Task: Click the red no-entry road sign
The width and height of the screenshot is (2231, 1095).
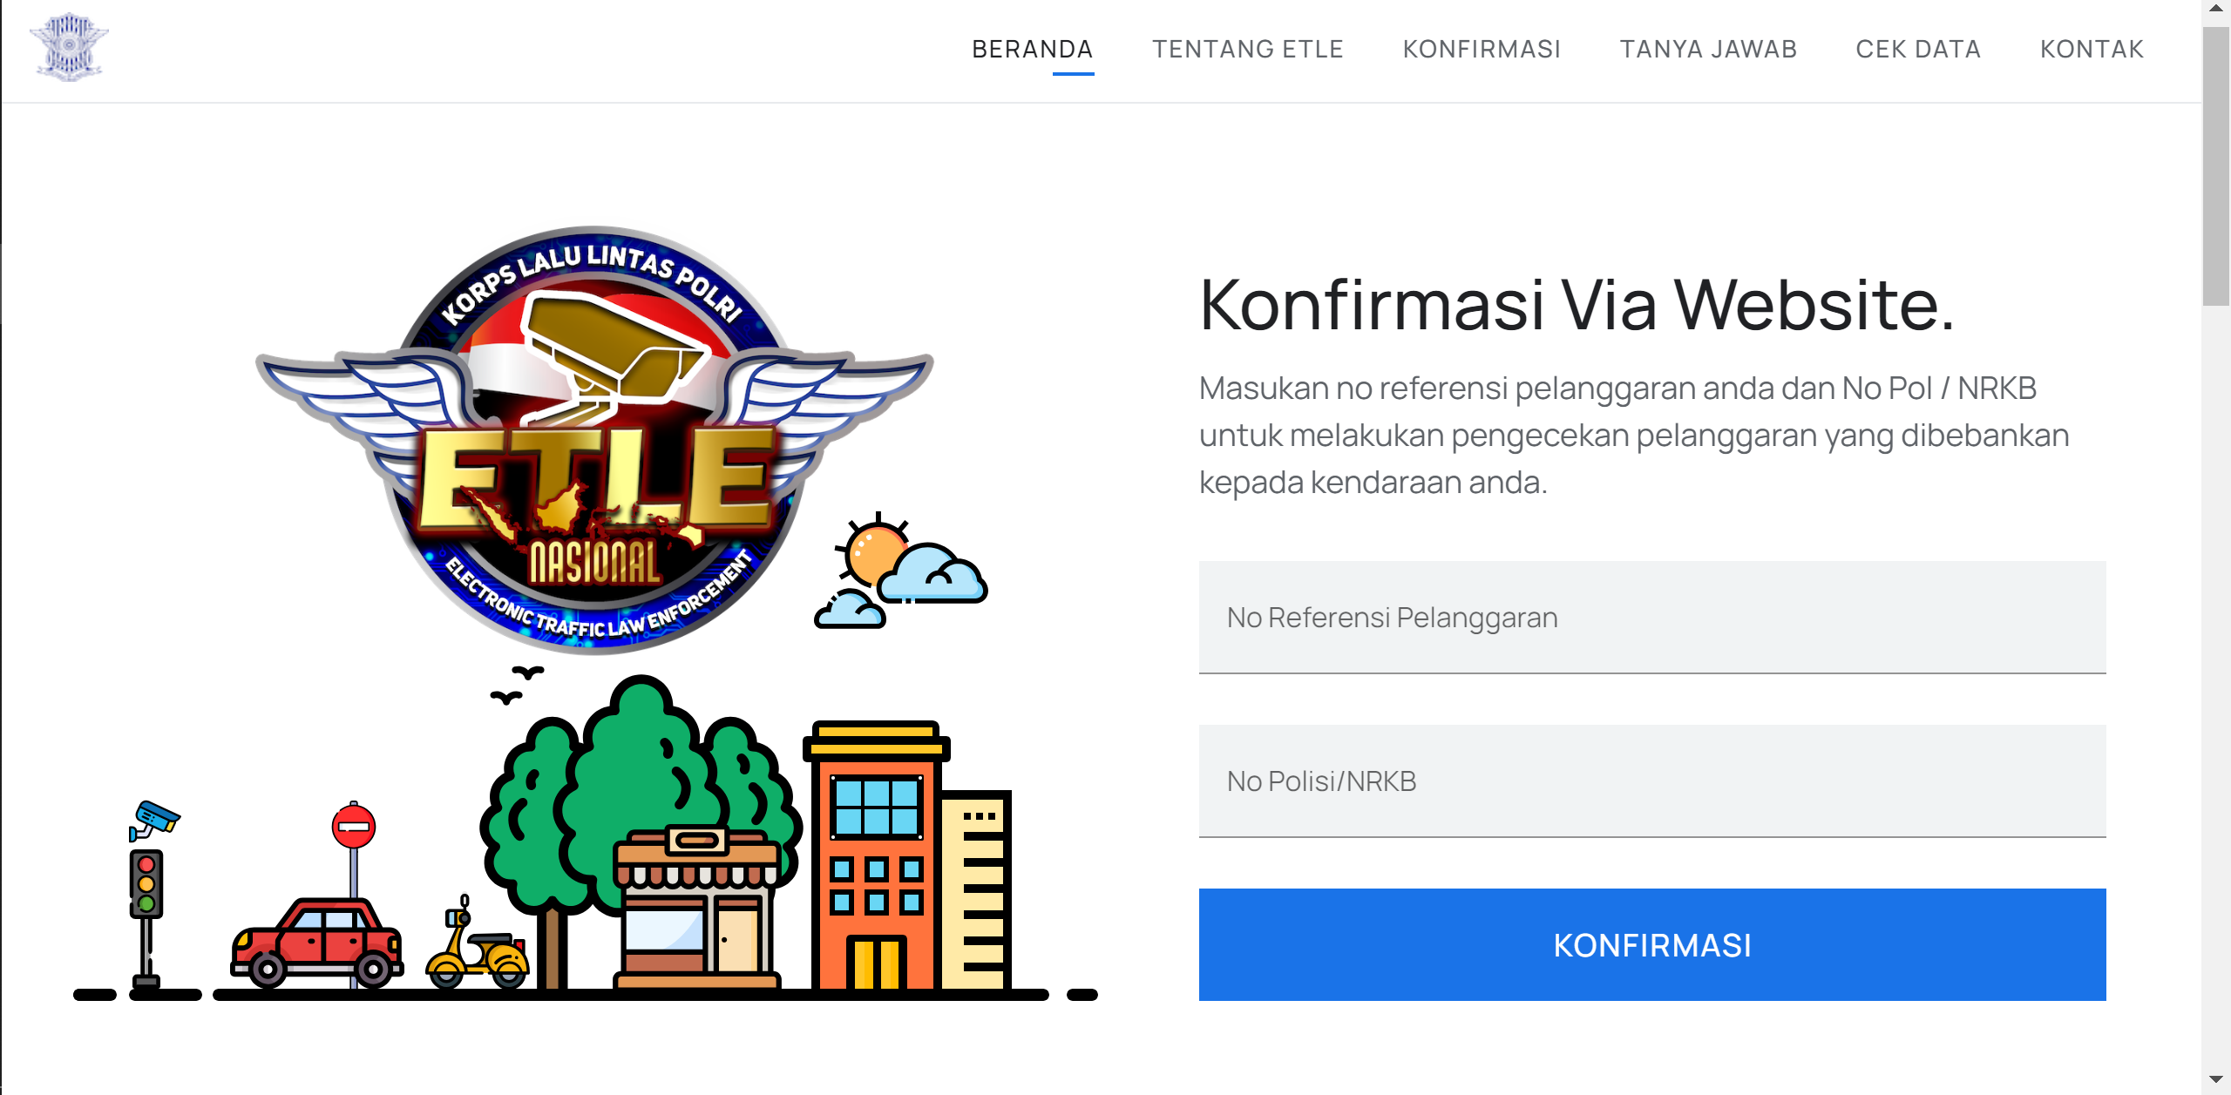Action: 354,827
